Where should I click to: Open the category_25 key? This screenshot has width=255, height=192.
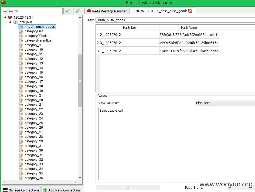[34, 123]
